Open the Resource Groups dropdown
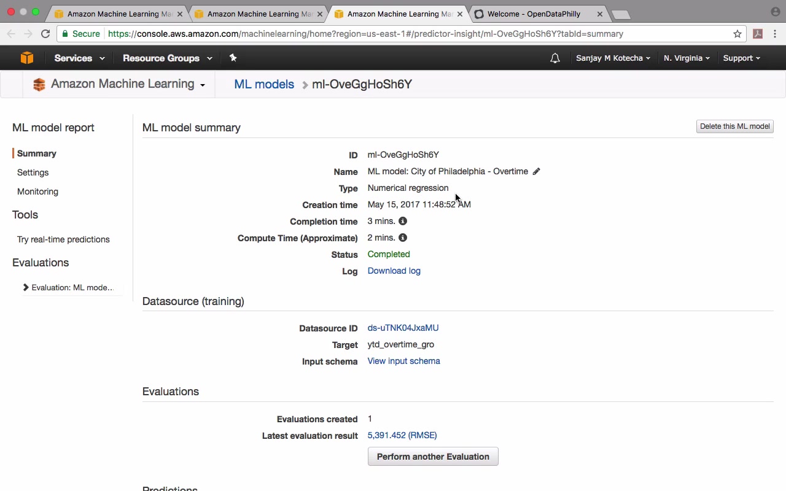The height and width of the screenshot is (491, 786). coord(167,58)
